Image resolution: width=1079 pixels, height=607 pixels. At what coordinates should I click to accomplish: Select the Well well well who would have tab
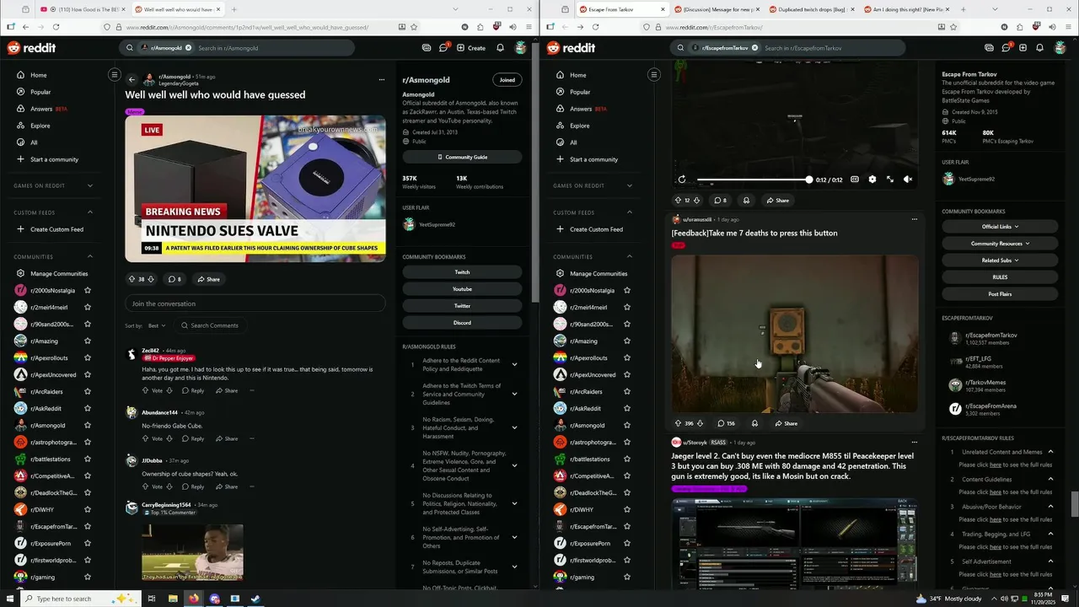click(178, 9)
